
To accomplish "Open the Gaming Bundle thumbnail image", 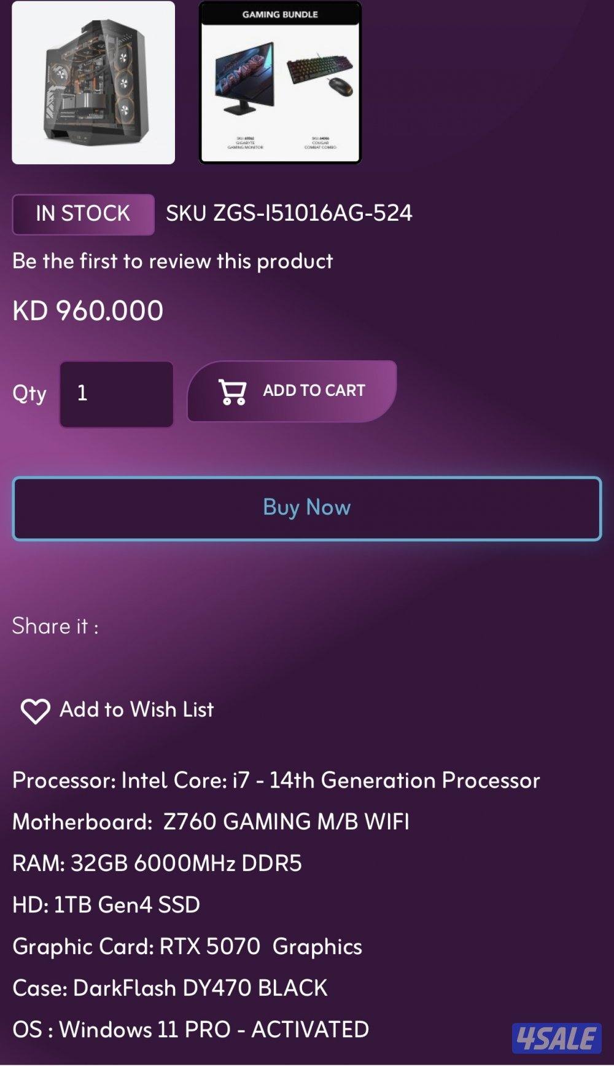I will [280, 82].
